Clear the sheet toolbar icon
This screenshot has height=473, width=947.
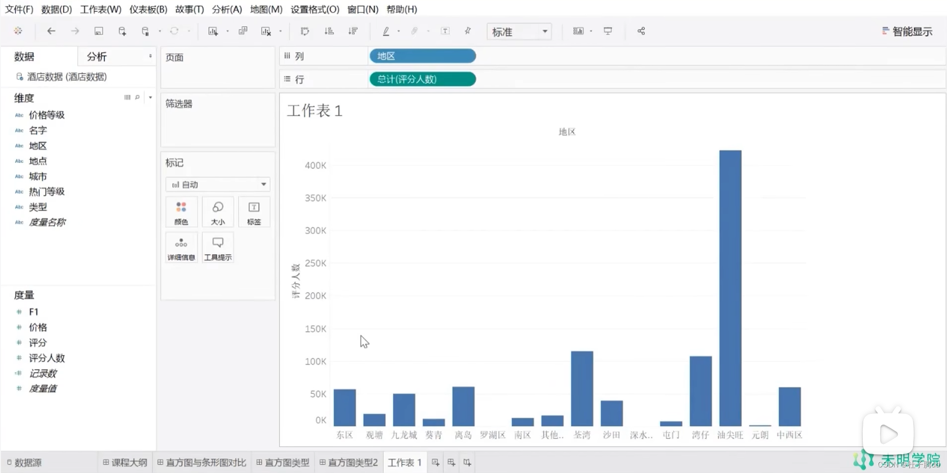[x=266, y=31]
